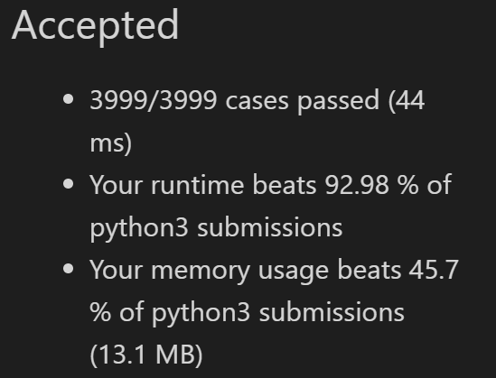Select the 45.7 memory percentile number
The height and width of the screenshot is (378, 496).
[x=433, y=270]
